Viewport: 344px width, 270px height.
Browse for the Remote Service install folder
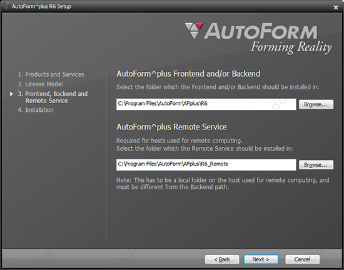point(316,164)
